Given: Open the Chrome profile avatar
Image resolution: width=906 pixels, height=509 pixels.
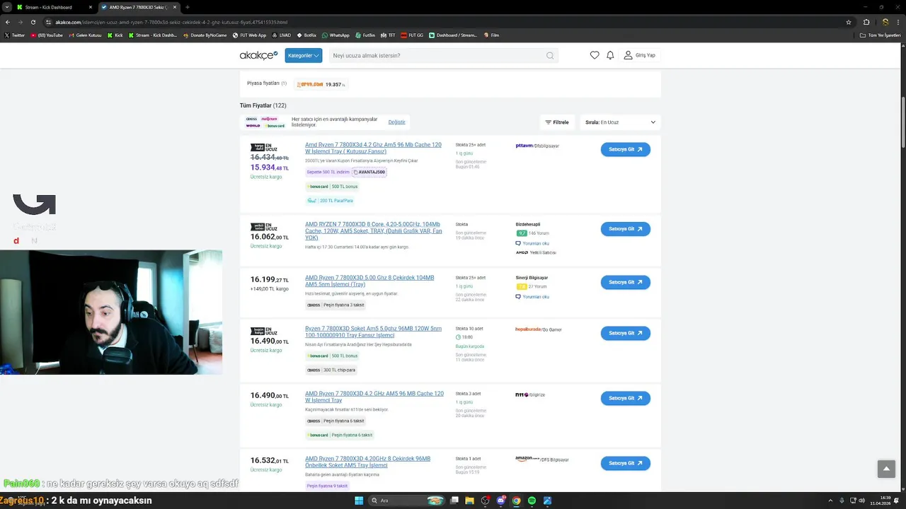Looking at the screenshot, I should [x=885, y=22].
